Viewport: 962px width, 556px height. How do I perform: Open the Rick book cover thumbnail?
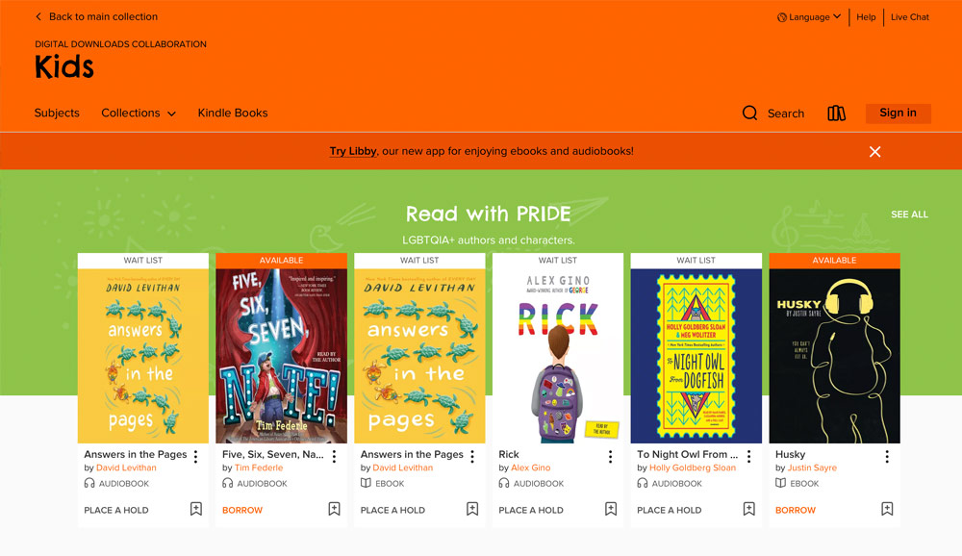(558, 356)
